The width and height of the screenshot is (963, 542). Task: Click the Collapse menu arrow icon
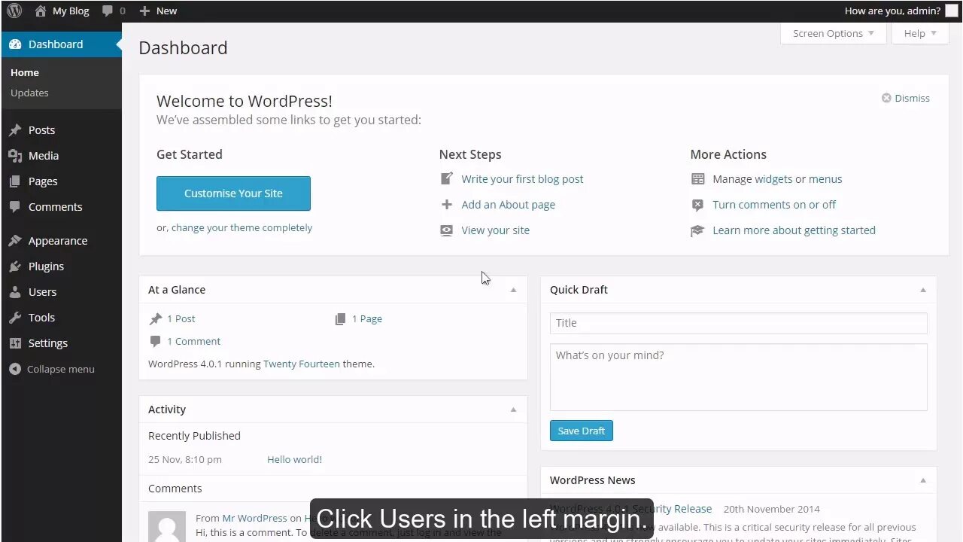[x=15, y=369]
